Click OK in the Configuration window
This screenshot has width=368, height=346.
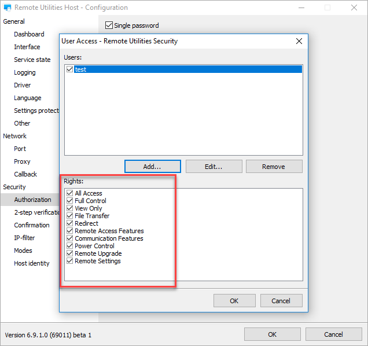click(x=273, y=334)
